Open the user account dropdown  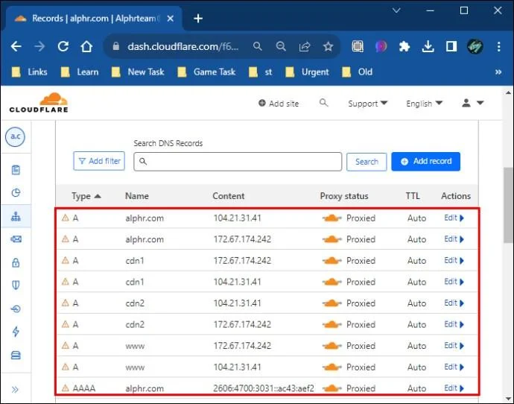(472, 103)
